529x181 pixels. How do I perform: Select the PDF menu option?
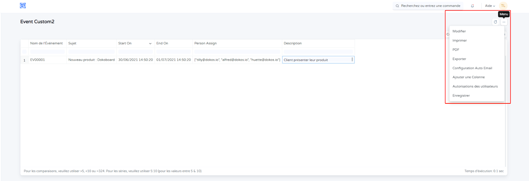[x=456, y=50]
